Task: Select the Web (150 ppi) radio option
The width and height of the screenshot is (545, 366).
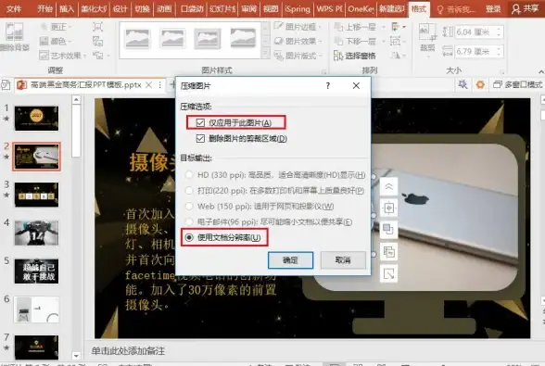Action: [x=189, y=206]
